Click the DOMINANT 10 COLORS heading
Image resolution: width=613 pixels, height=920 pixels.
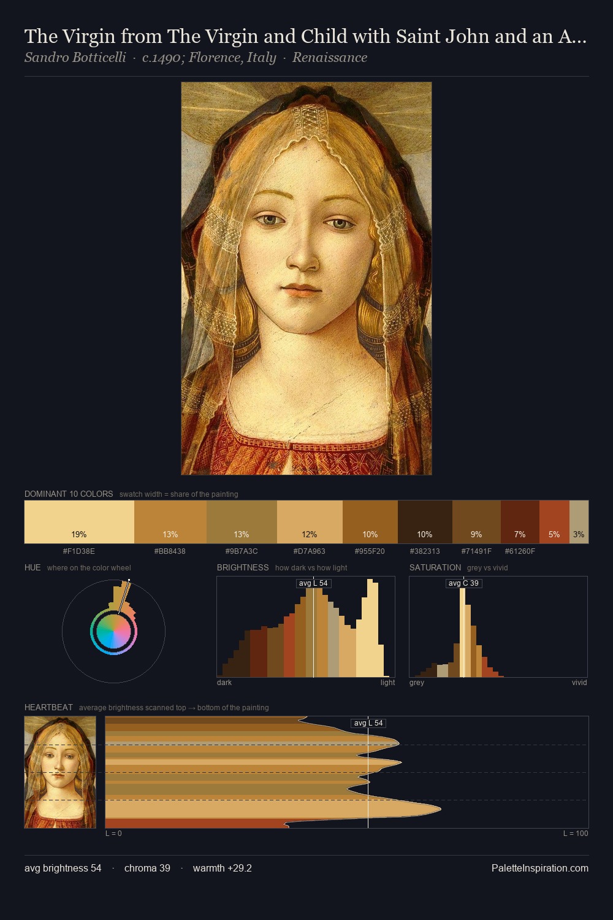click(69, 494)
